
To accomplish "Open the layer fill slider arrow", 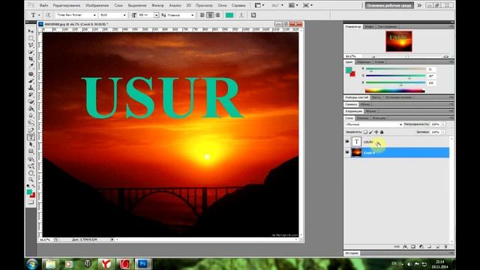I will tap(443, 132).
